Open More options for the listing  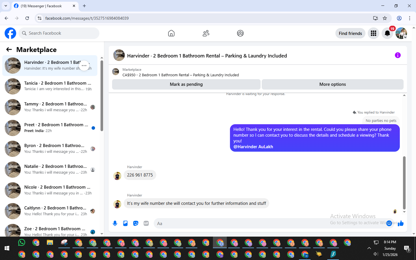(333, 84)
